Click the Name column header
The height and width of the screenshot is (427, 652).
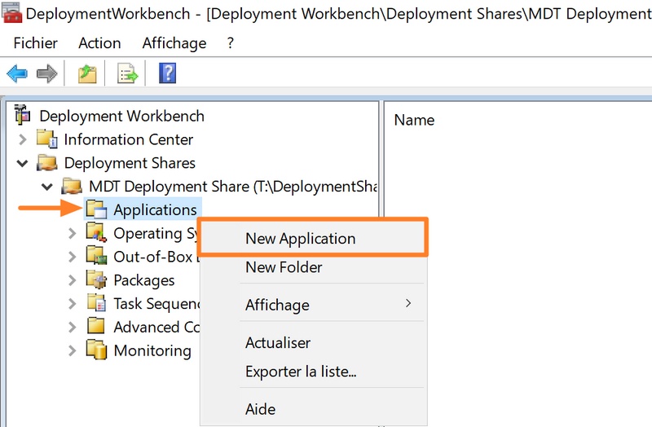pyautogui.click(x=414, y=120)
